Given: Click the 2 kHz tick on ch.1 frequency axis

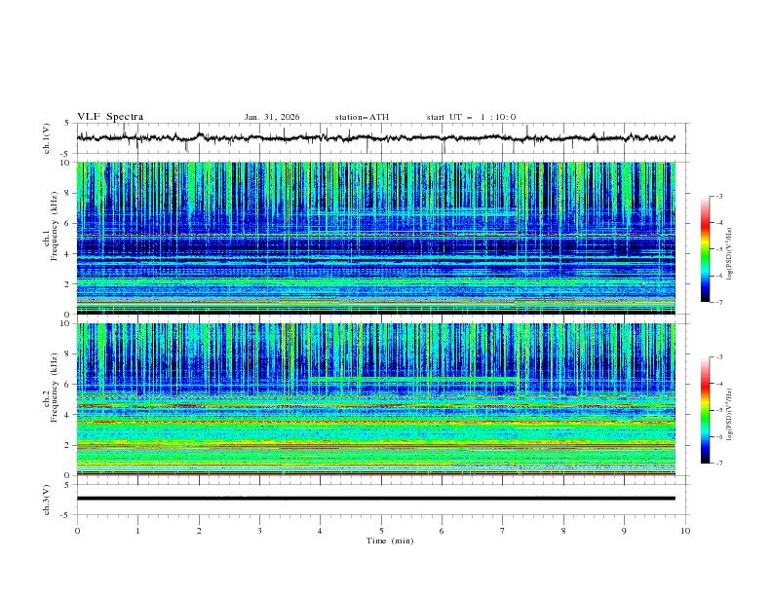Looking at the screenshot, I should [69, 283].
